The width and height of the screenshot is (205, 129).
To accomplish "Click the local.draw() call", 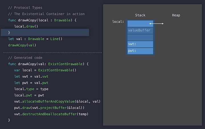I will click(x=26, y=27).
